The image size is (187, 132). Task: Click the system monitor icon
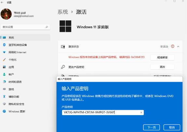point(4,37)
